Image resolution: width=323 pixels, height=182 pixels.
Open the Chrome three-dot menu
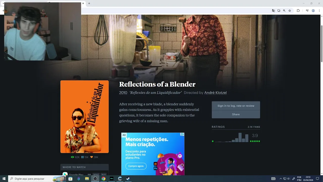click(x=319, y=11)
